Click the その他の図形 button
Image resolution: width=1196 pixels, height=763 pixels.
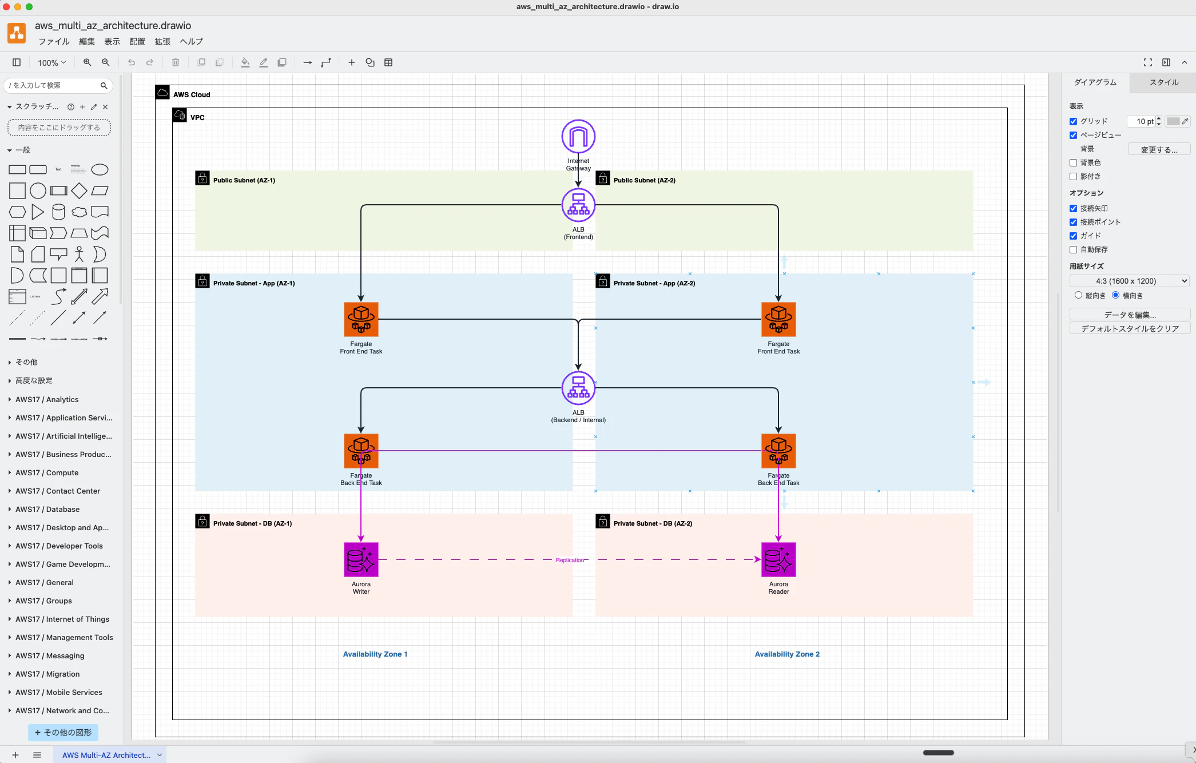point(63,732)
